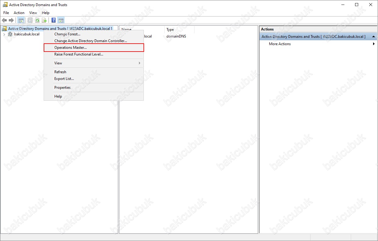Click the Actions pane title
378x241 pixels.
click(267, 29)
